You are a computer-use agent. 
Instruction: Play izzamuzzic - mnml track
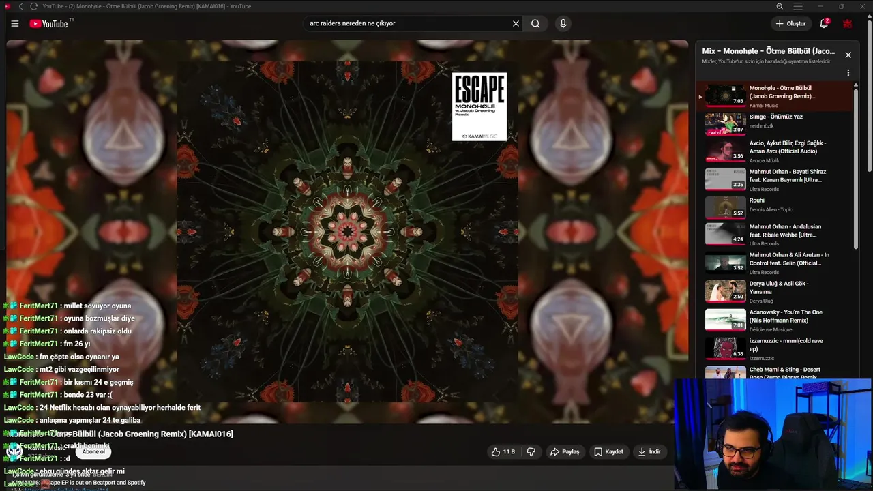pyautogui.click(x=775, y=348)
